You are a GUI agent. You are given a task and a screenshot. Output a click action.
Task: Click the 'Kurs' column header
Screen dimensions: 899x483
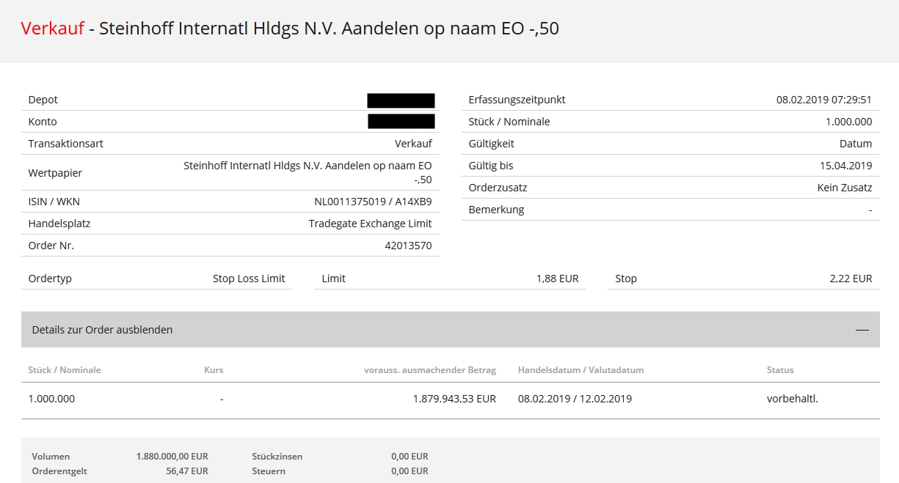click(214, 370)
